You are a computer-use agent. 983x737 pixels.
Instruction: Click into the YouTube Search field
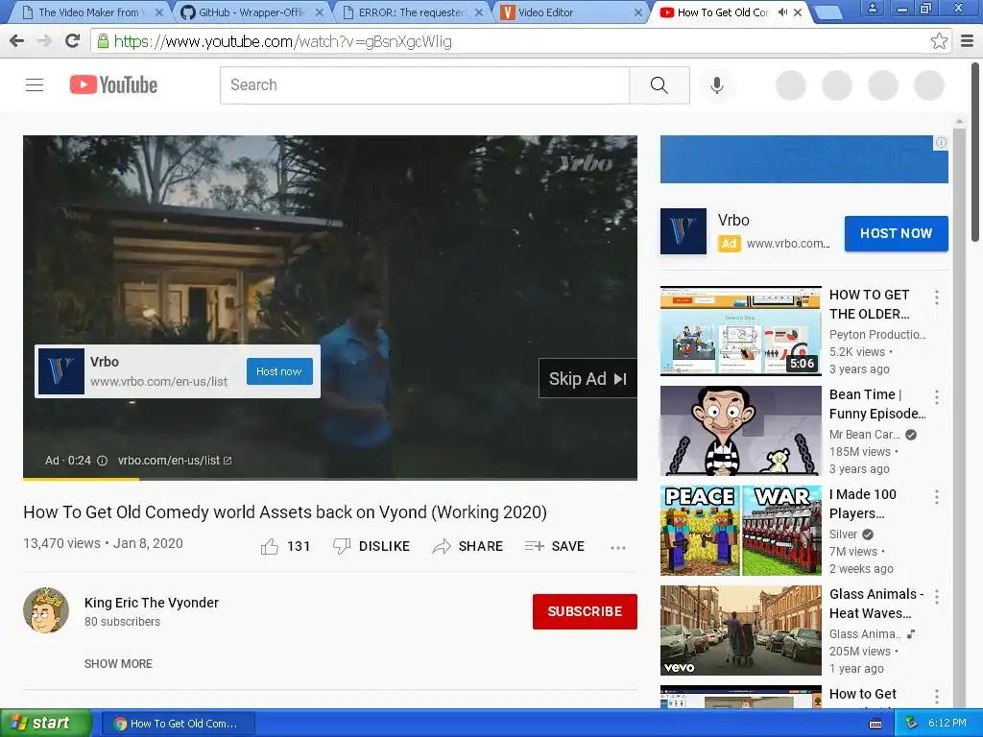(424, 84)
